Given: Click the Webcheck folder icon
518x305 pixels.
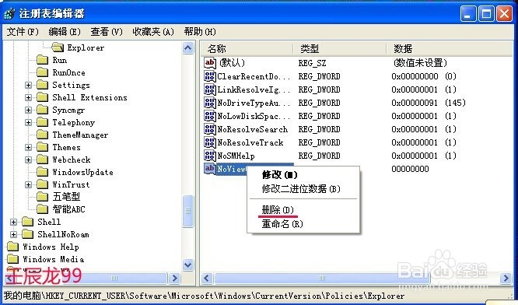Looking at the screenshot, I should pos(42,160).
